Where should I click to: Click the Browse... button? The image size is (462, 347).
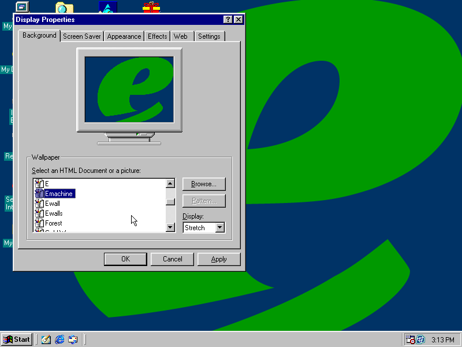click(x=204, y=184)
